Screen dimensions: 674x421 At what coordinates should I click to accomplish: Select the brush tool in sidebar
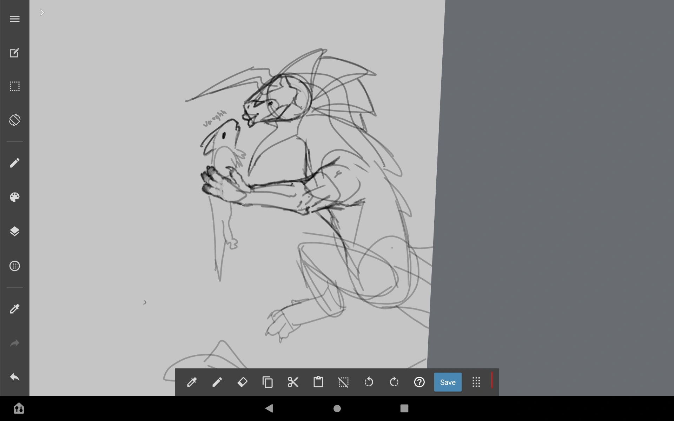(14, 163)
